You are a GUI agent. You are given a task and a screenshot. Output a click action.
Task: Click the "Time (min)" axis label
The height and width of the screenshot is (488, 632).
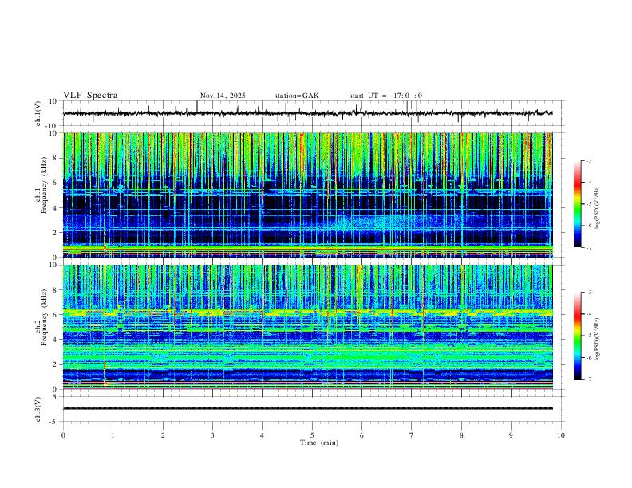319,443
